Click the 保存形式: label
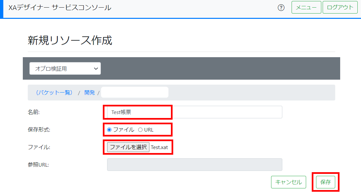 [x=39, y=130]
